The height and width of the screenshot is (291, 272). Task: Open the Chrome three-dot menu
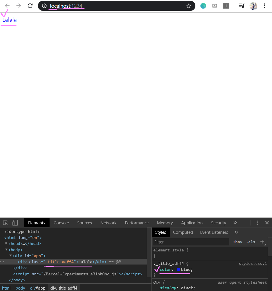[x=265, y=6]
